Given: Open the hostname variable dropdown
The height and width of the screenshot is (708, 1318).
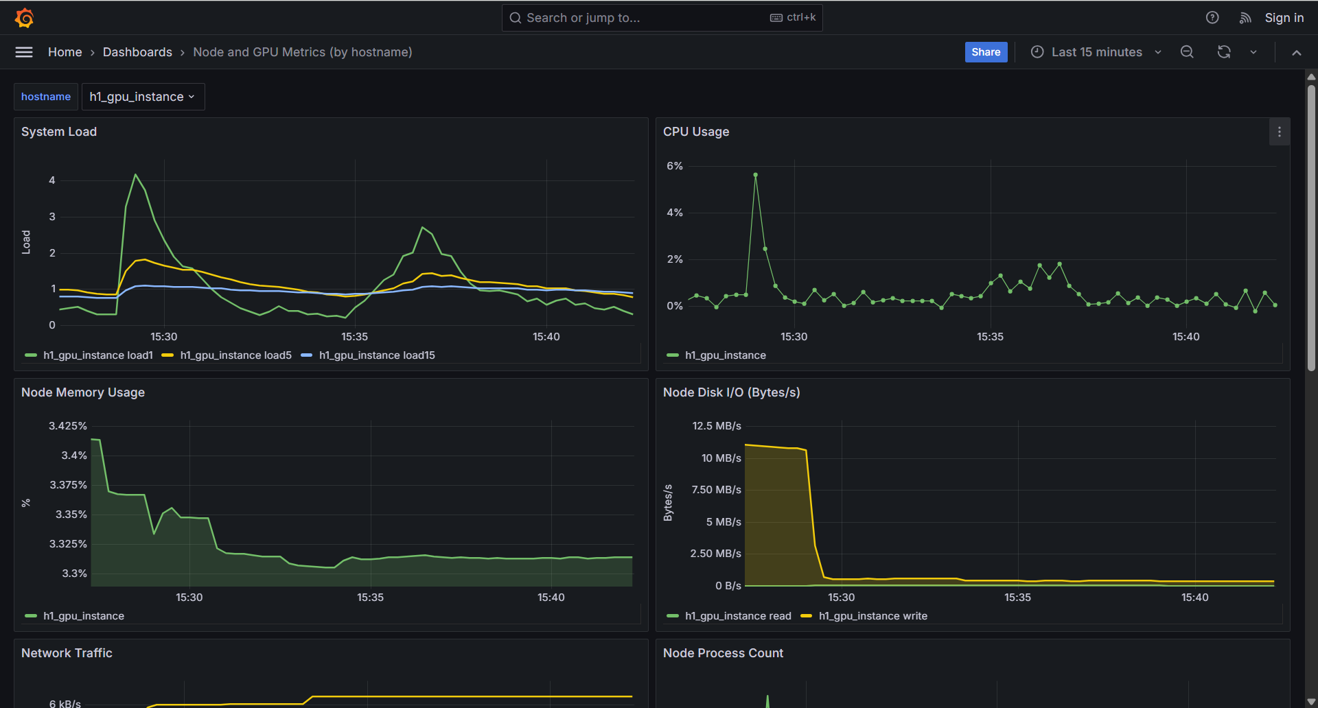Looking at the screenshot, I should (143, 97).
